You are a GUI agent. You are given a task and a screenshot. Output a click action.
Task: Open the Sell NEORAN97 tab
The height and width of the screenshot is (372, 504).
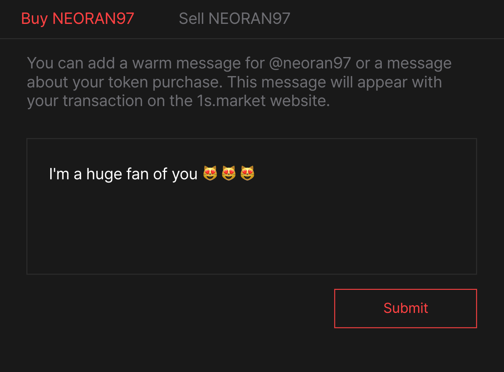click(234, 19)
